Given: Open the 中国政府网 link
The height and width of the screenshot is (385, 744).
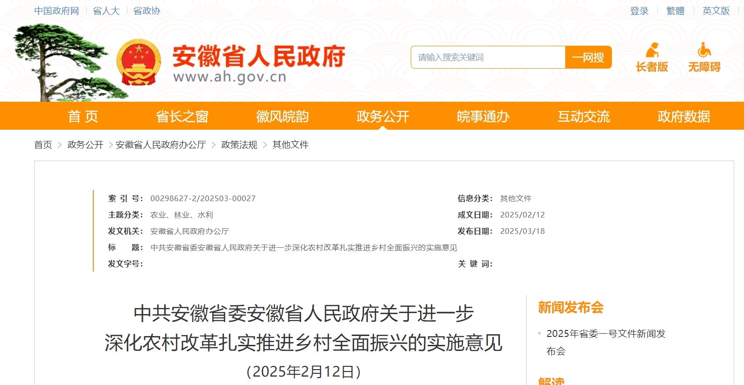Looking at the screenshot, I should [56, 11].
